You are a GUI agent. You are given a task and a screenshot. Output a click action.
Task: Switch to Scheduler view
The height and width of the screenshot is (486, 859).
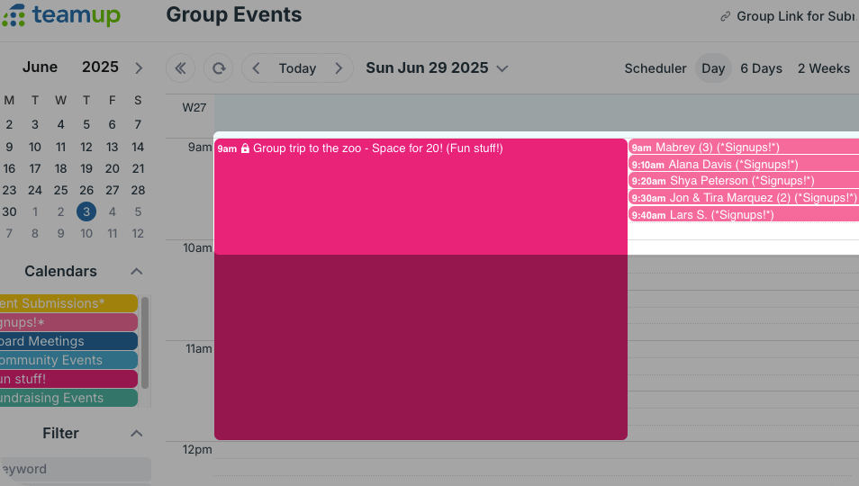tap(655, 68)
